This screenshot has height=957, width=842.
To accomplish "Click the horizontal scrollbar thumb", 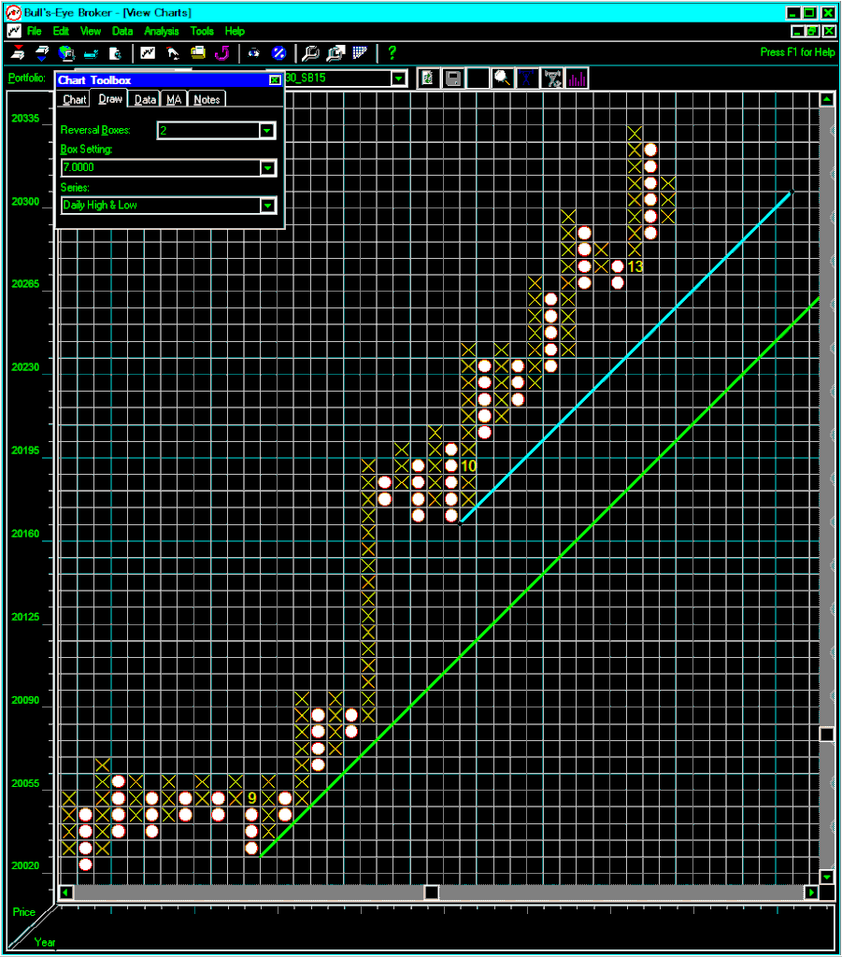I will pos(432,893).
